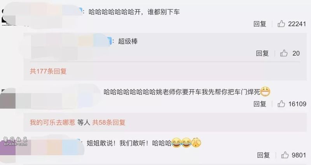This screenshot has height=165, width=311.
Task: Tap thumbs-up beside 9801 count
Action: (285, 155)
